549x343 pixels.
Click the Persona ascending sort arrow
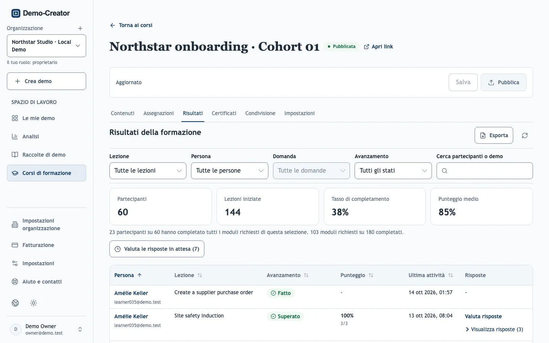click(140, 275)
